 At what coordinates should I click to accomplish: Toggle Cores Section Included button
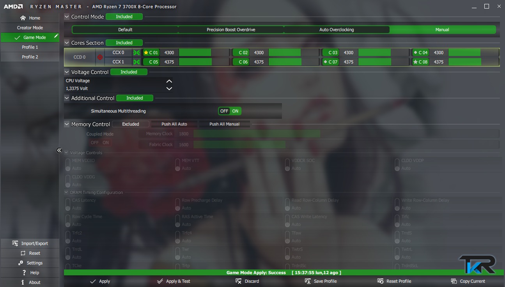pyautogui.click(x=124, y=43)
